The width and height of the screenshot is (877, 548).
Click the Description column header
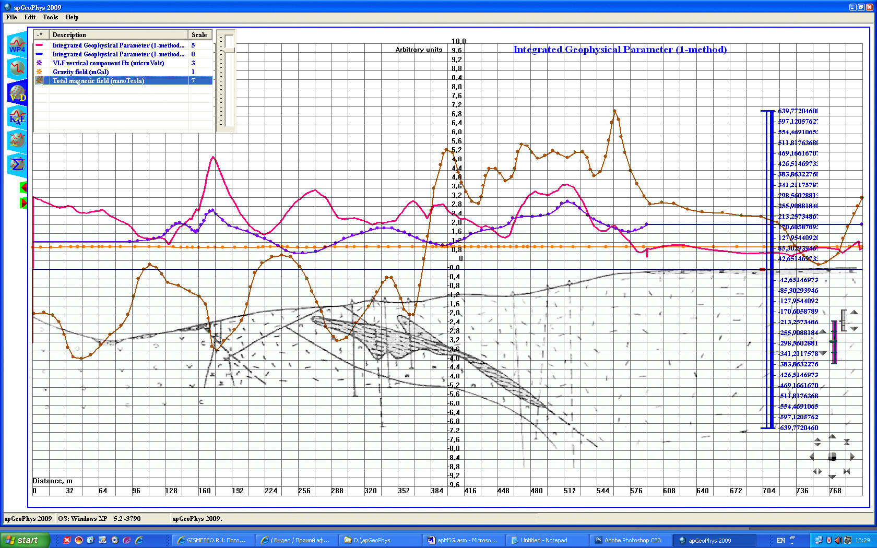69,35
